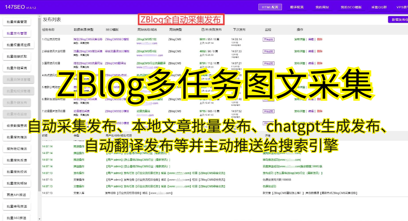Click the 网站名称/域名 column header
Image resolution: width=408 pixels, height=221 pixels.
148,30
